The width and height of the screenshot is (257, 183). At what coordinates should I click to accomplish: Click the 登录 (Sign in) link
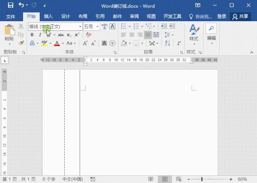(x=222, y=16)
